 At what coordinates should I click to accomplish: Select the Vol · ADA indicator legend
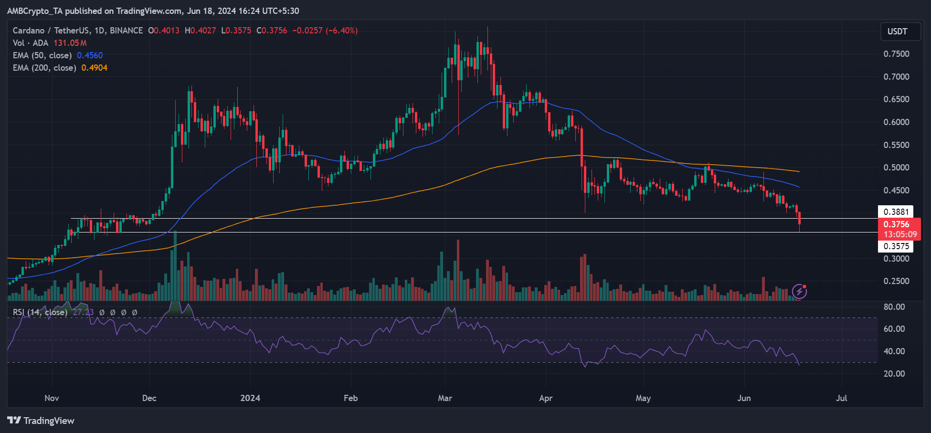click(x=31, y=43)
